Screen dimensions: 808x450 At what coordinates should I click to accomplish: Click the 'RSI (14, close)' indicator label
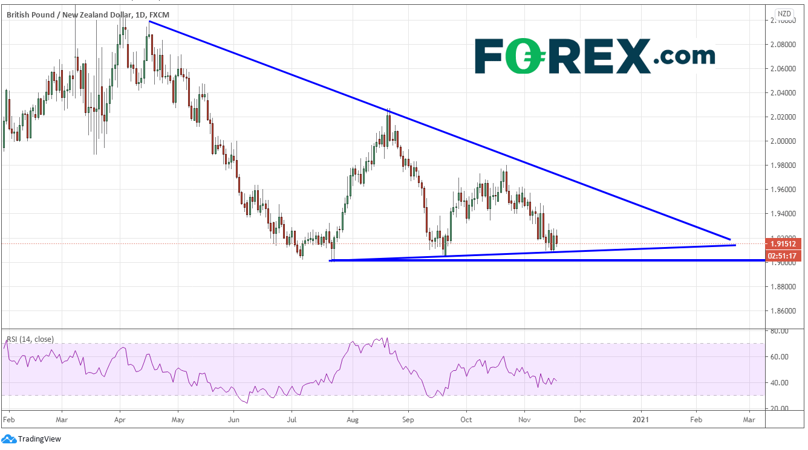[30, 339]
